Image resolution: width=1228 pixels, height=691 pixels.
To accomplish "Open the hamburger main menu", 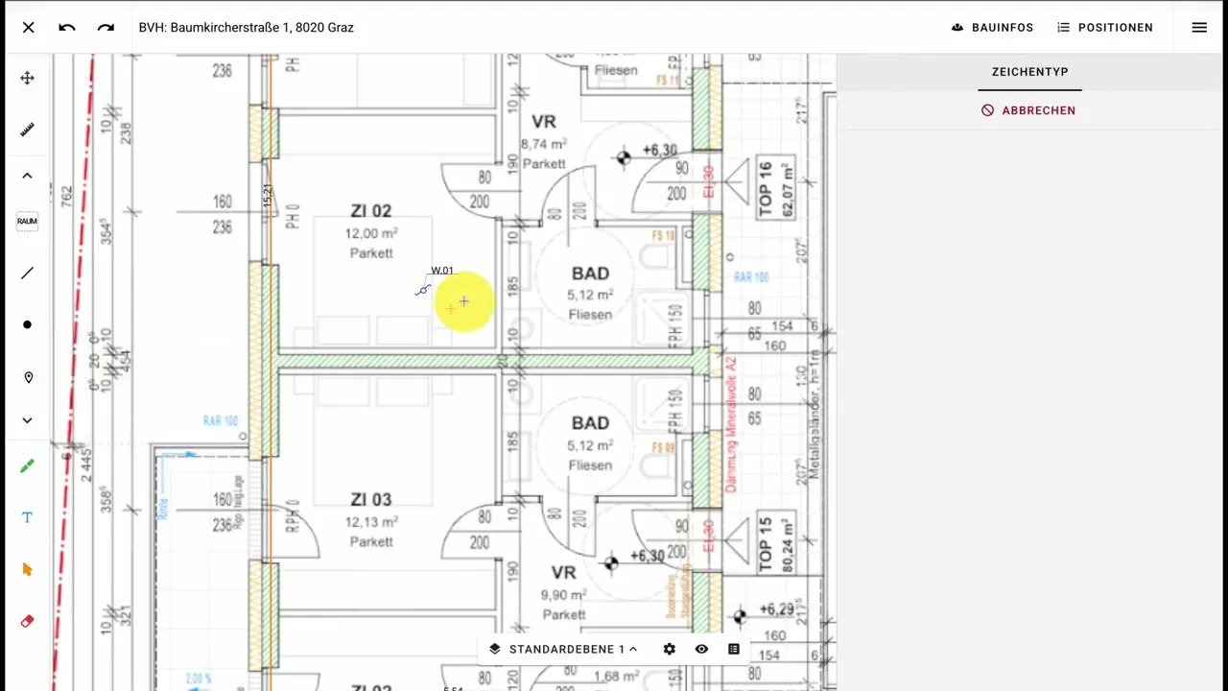I will tap(1199, 28).
